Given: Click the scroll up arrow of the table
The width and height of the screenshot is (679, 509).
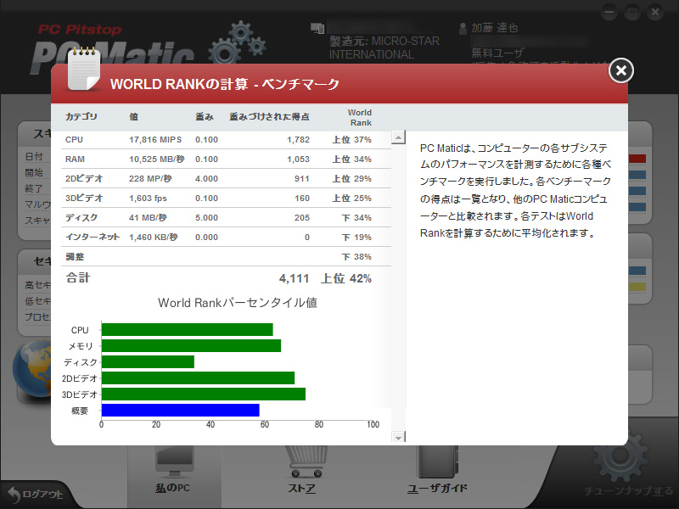Looking at the screenshot, I should 398,137.
